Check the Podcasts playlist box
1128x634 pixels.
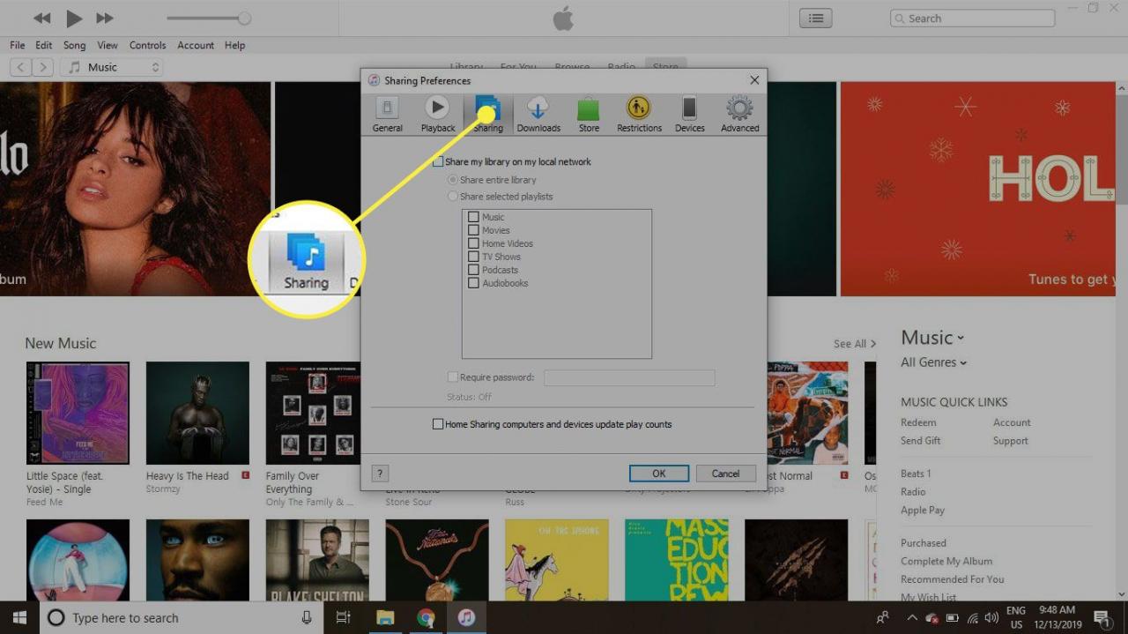coord(474,270)
